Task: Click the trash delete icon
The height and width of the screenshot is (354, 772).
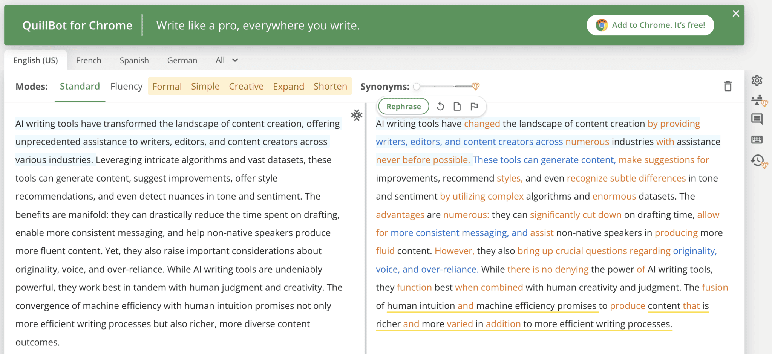Action: click(x=728, y=86)
